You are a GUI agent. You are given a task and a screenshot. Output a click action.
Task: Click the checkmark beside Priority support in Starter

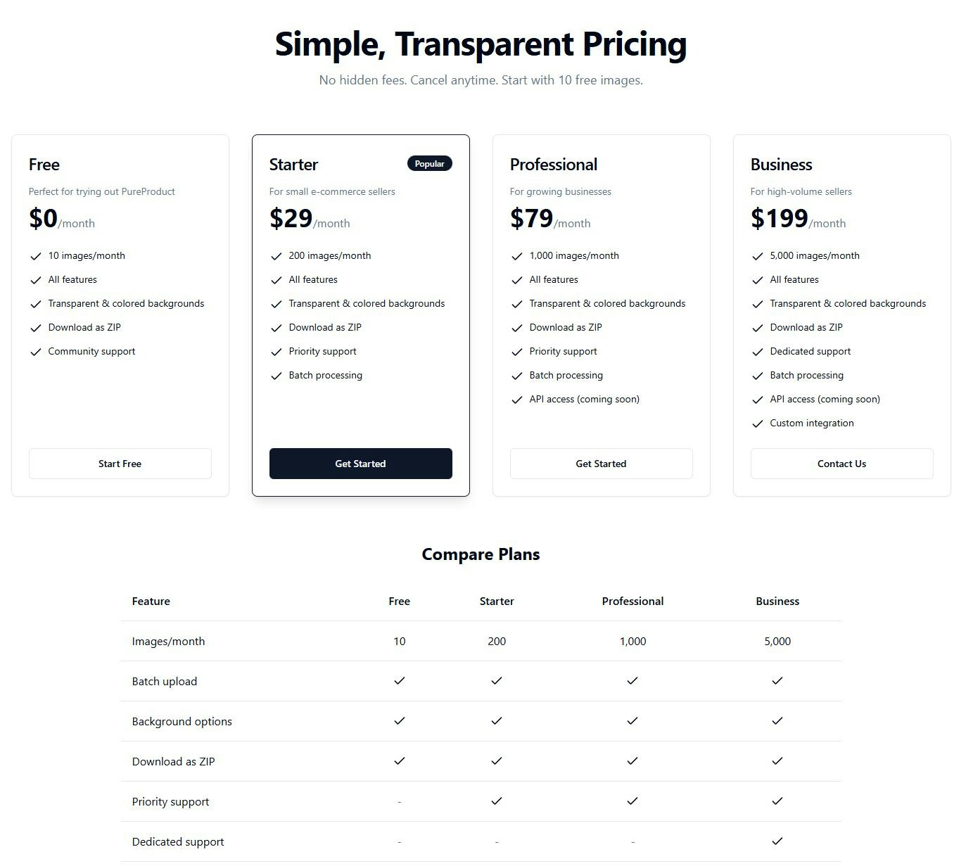(276, 352)
